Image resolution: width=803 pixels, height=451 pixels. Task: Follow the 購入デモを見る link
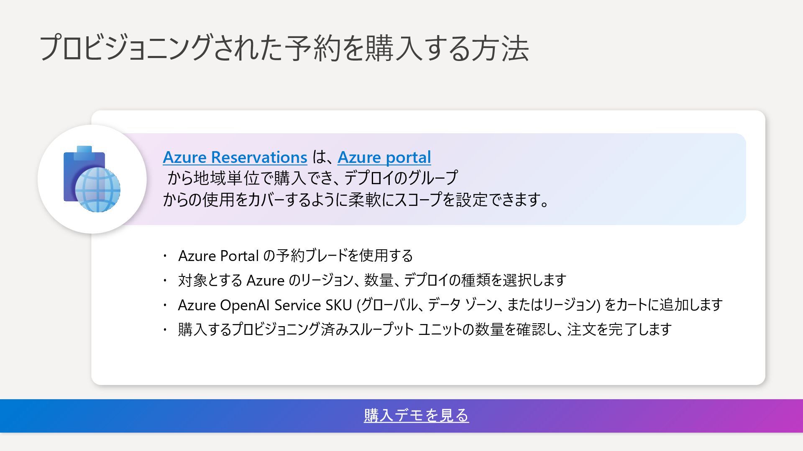pyautogui.click(x=416, y=416)
